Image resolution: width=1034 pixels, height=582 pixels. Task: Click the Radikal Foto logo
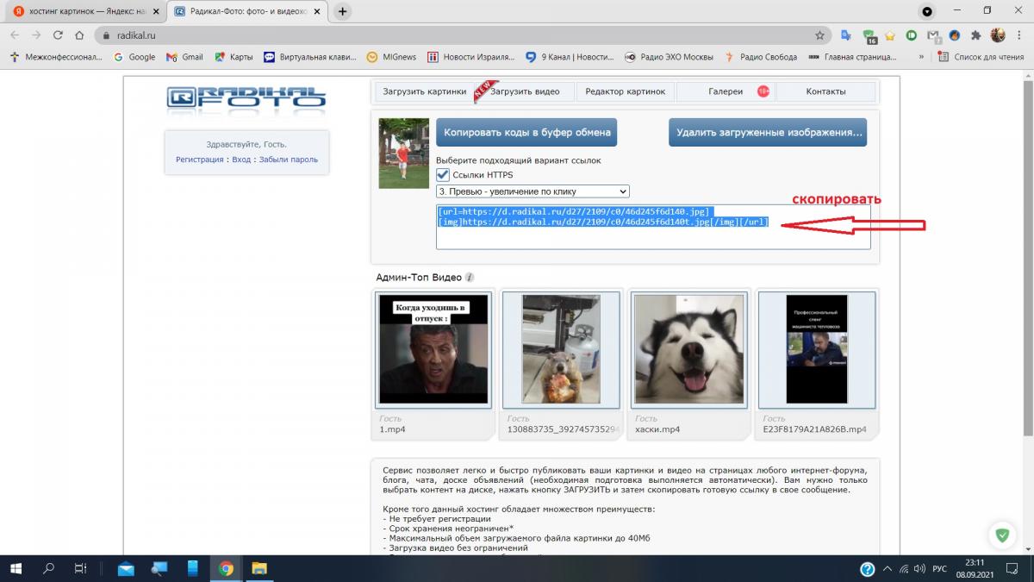pyautogui.click(x=246, y=98)
